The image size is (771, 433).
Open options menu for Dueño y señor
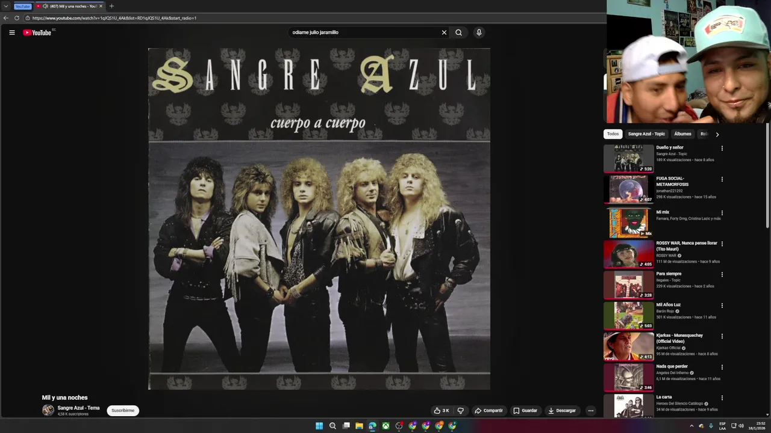pos(722,148)
